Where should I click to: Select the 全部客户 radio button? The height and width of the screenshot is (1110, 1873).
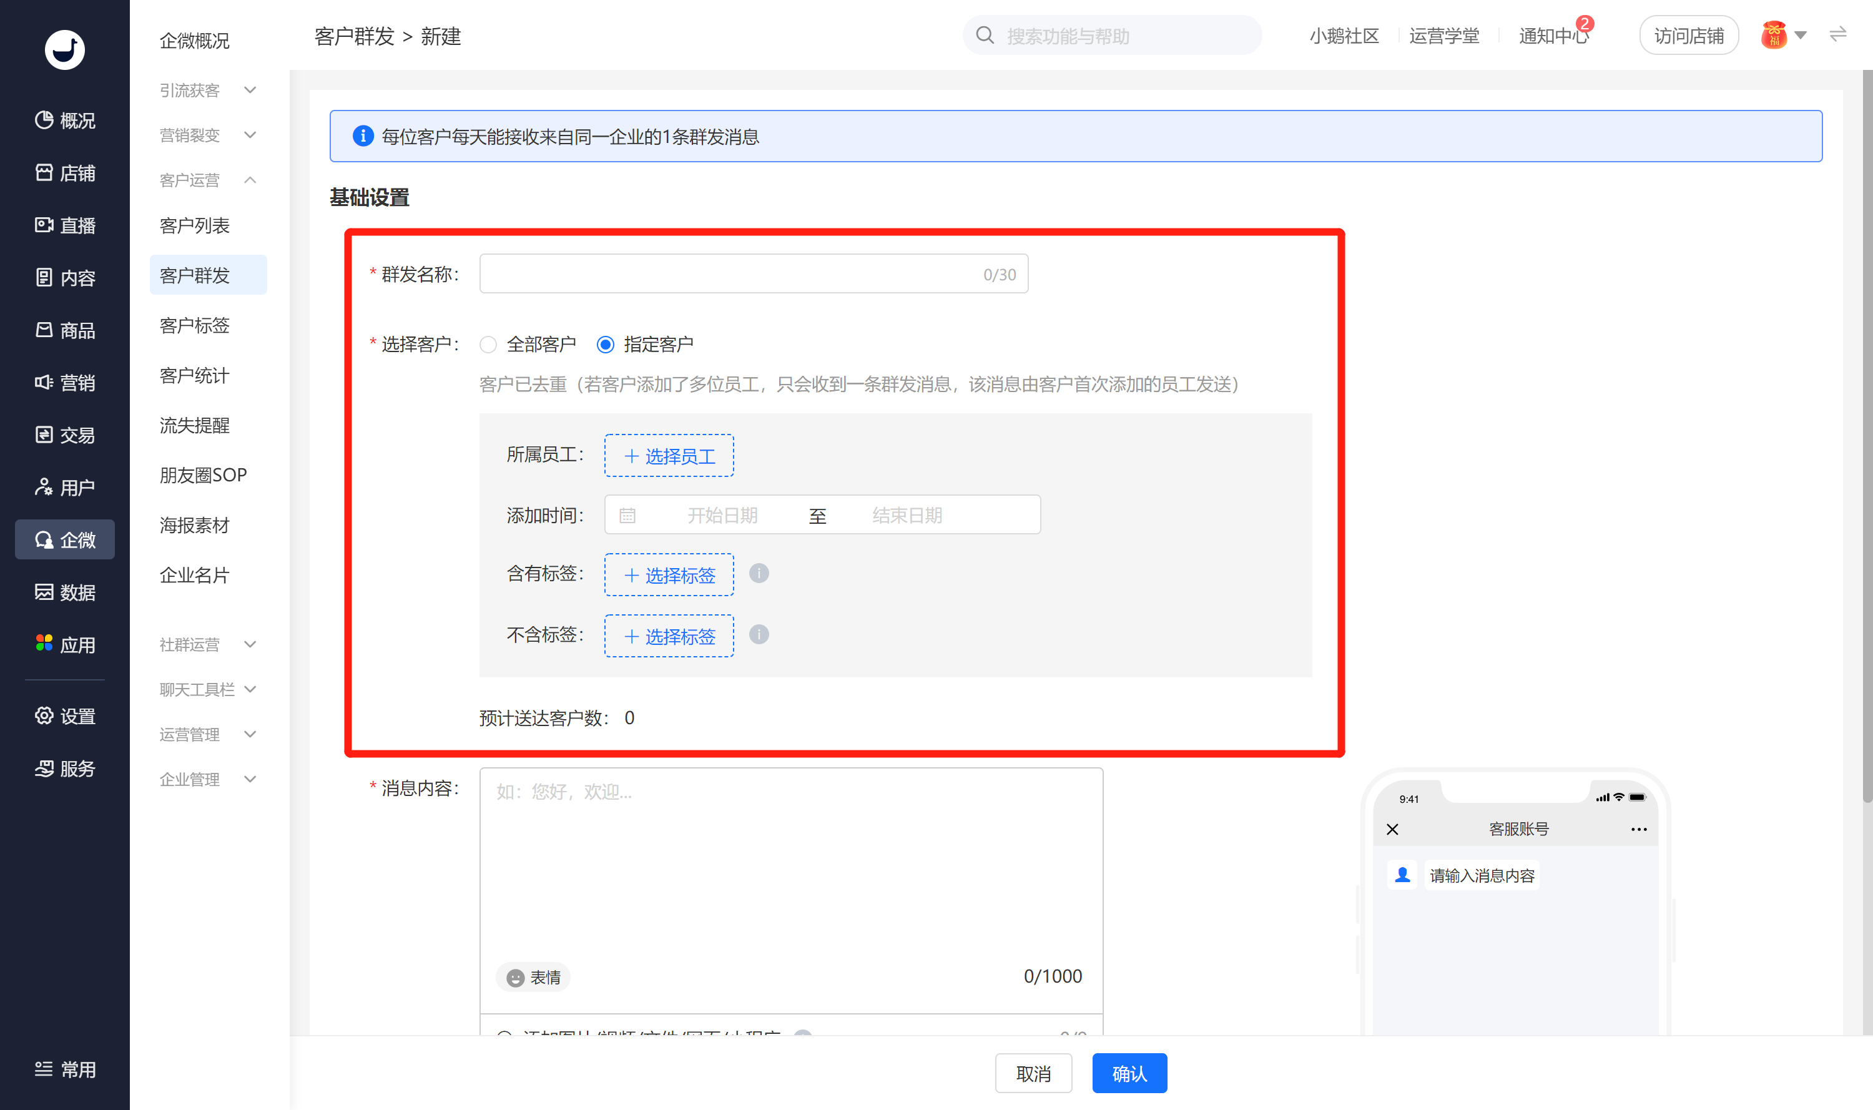tap(488, 344)
